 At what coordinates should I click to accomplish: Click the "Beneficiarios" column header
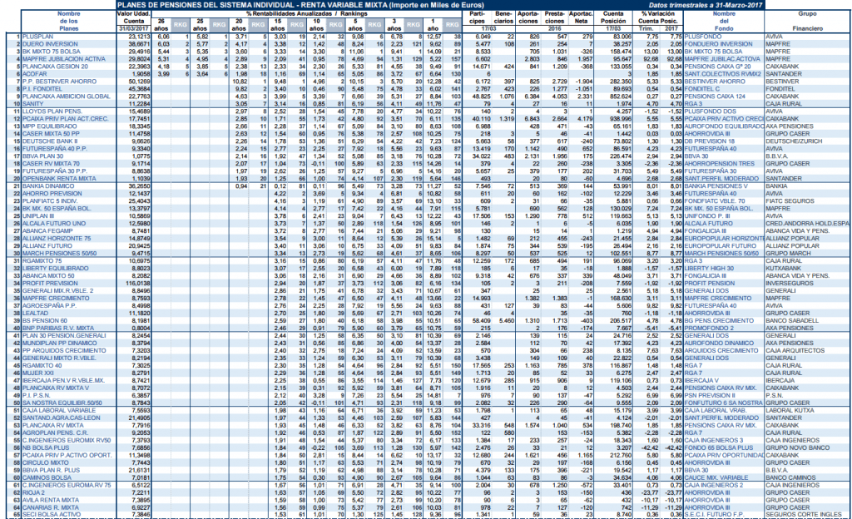click(503, 17)
